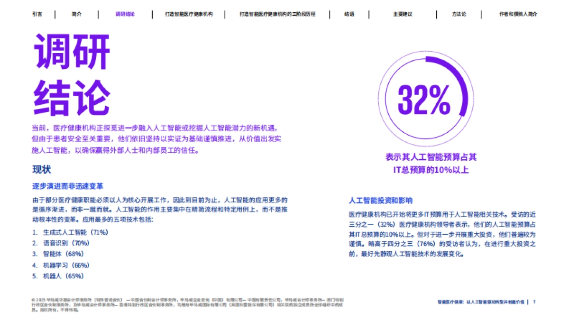
Task: Jump to the 结语 section
Action: coord(349,14)
